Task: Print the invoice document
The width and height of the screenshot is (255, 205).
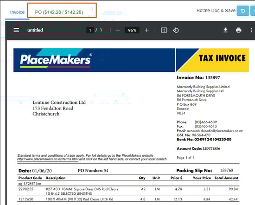Action: click(238, 30)
